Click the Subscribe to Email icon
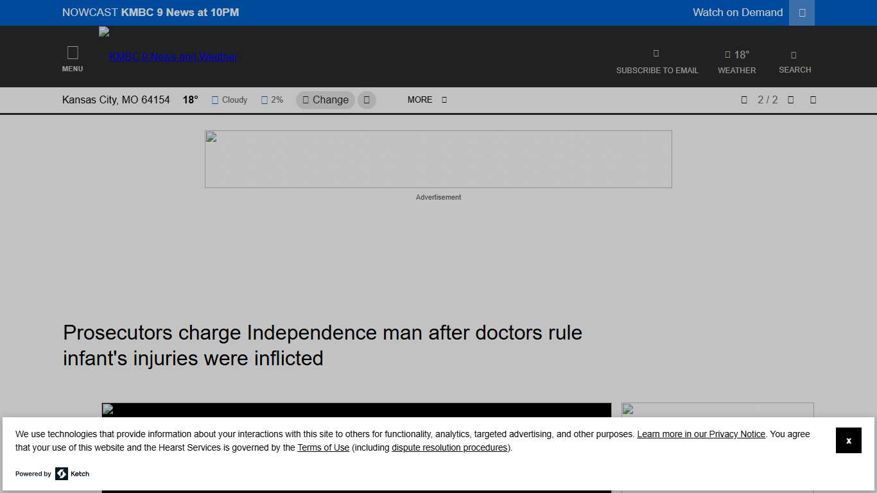Image resolution: width=877 pixels, height=493 pixels. point(656,54)
